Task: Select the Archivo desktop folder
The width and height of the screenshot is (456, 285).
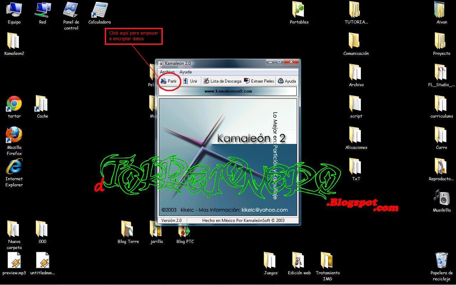Action: (x=356, y=76)
